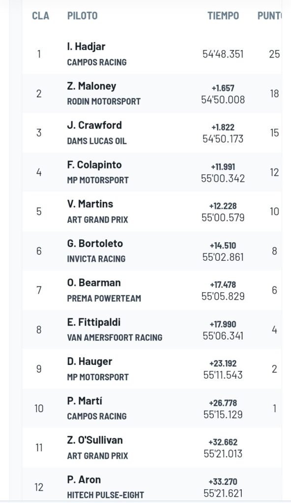Open D. Hauger driver entry
291x503 pixels.
[89, 362]
